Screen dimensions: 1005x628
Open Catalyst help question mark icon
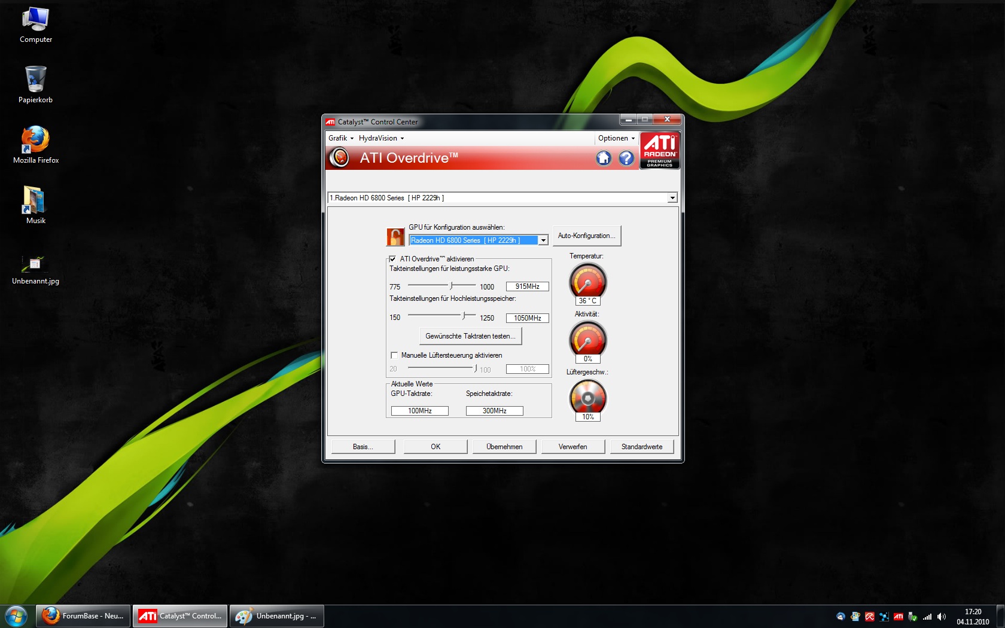pos(626,158)
